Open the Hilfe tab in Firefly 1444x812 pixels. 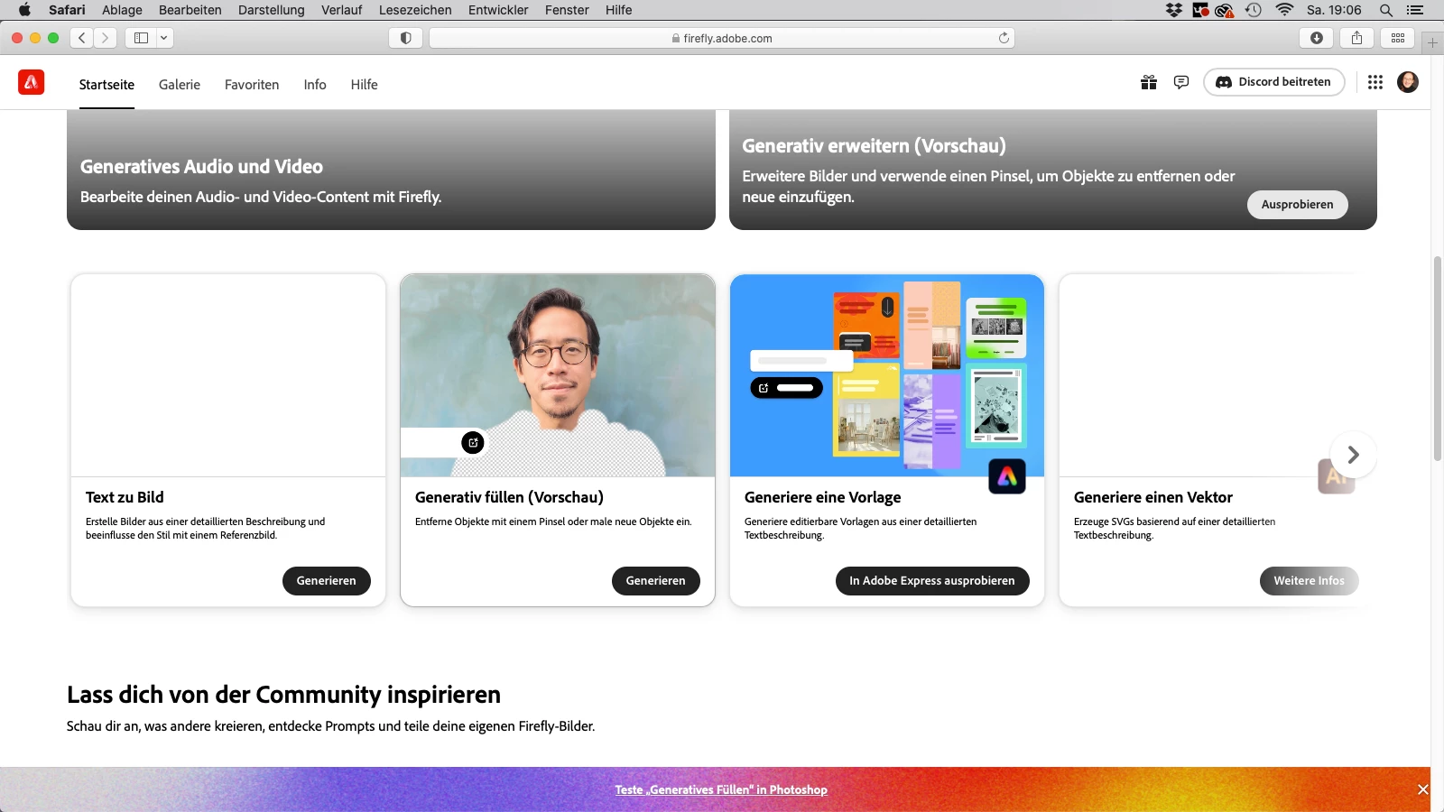pos(365,85)
